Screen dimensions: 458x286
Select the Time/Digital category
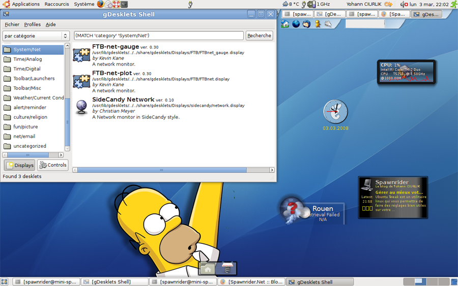tap(33, 69)
